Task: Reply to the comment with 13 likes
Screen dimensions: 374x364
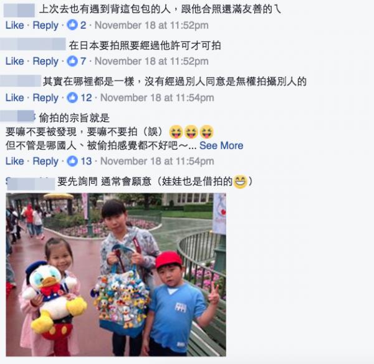Action: click(x=46, y=161)
